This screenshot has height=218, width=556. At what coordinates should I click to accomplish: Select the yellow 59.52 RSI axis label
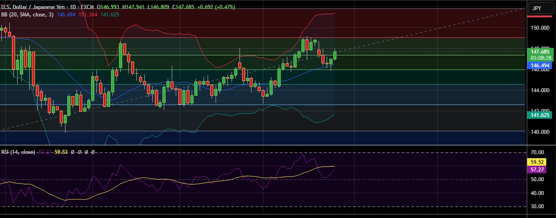tap(540, 162)
